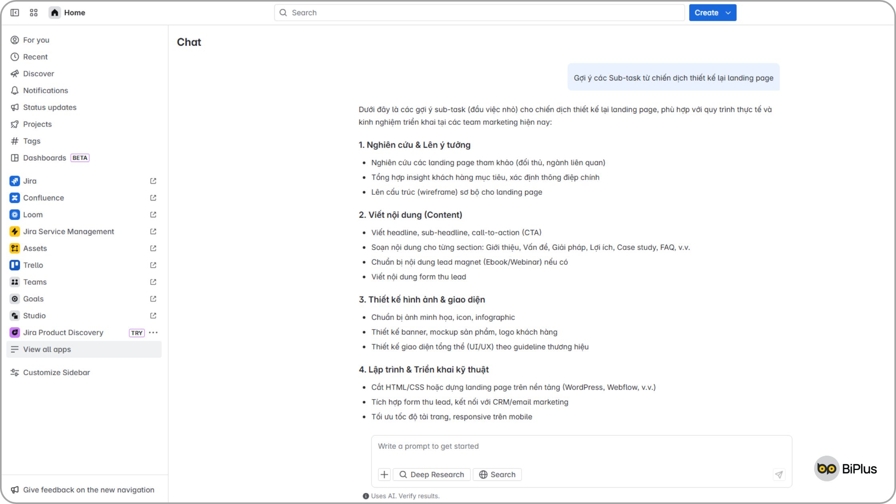This screenshot has height=504, width=896.
Task: Click heading '4. Lập trình & Triển khai kỹ thuật'
Action: pos(424,370)
